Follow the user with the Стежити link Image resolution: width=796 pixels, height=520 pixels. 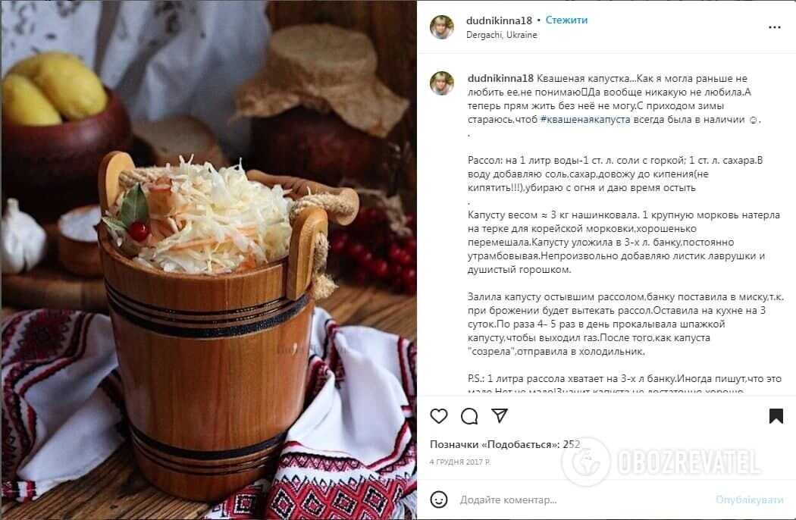566,20
